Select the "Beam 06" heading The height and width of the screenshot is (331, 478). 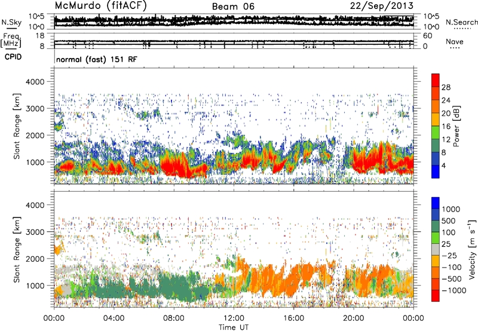coord(233,7)
